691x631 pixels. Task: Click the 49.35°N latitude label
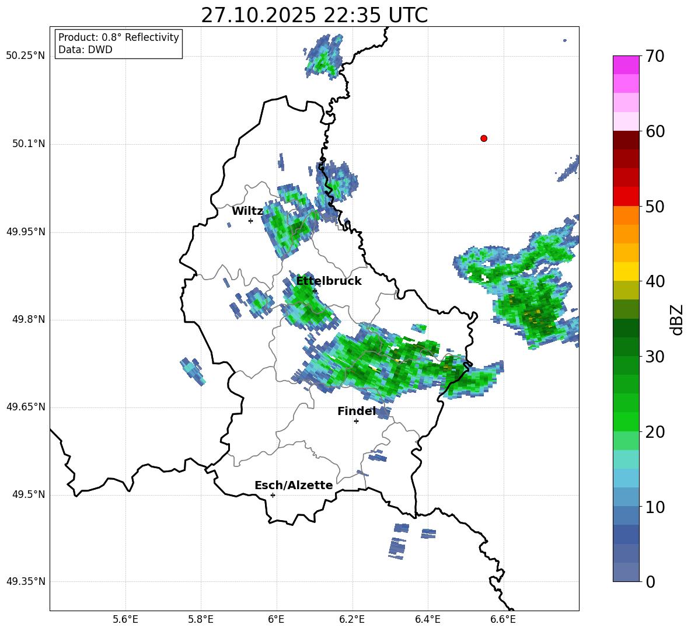pos(26,581)
